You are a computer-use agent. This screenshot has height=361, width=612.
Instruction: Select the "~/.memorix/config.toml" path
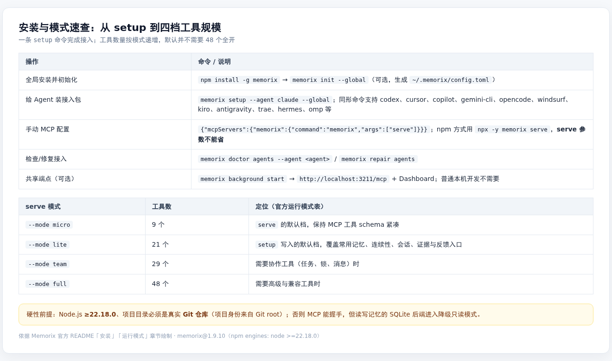click(x=451, y=80)
